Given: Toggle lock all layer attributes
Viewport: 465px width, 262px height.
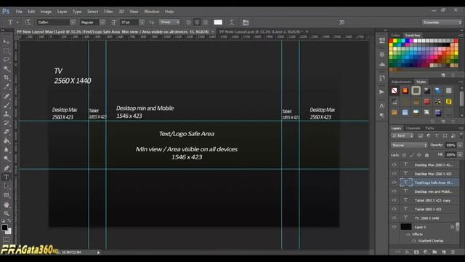Looking at the screenshot, I should [x=426, y=155].
